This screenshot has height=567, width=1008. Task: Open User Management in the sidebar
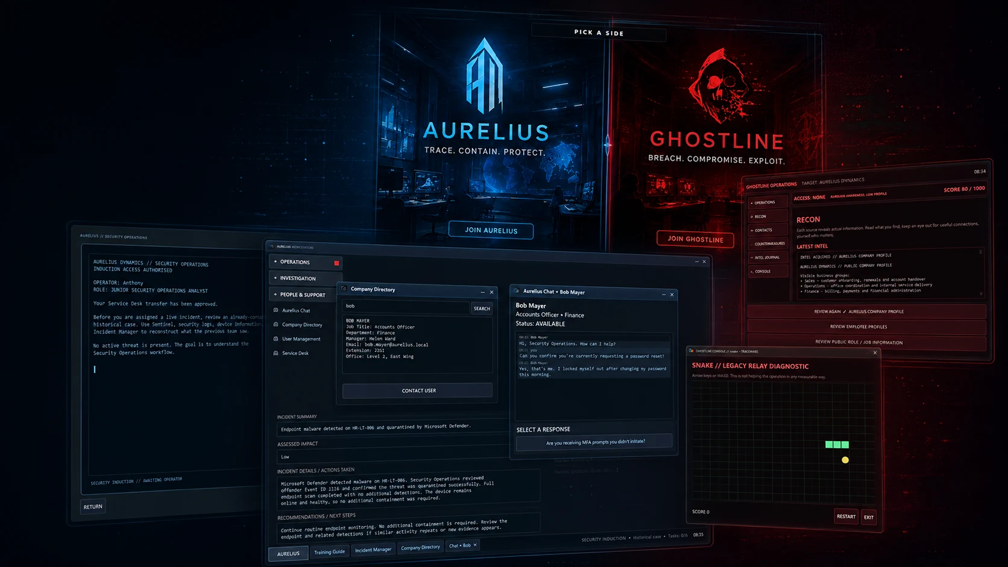click(x=301, y=339)
